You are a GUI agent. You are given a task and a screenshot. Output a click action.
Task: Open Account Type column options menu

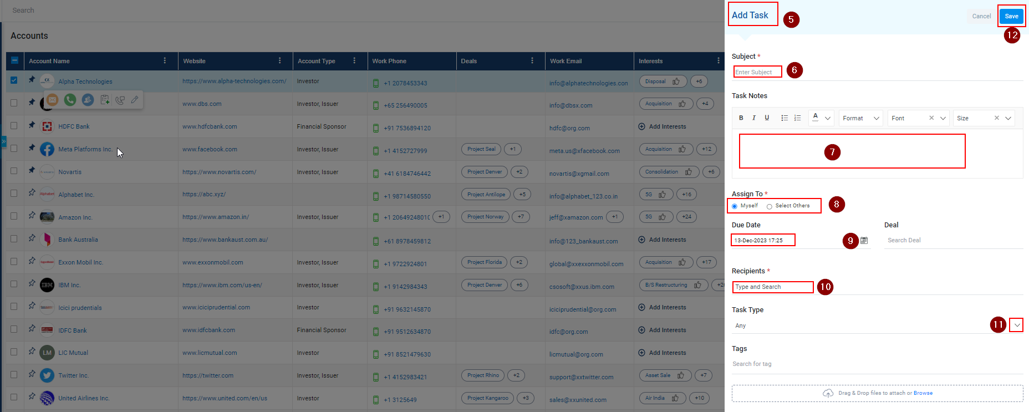click(x=354, y=60)
